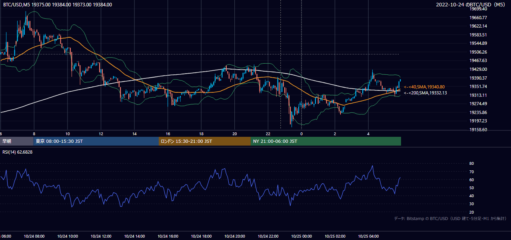Click the 10/25 04:00 date axis label

[x=368, y=236]
